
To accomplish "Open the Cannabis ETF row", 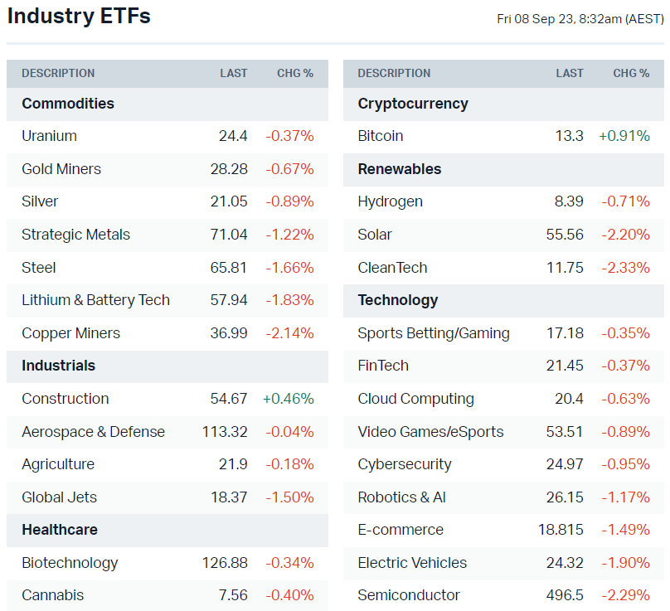I will pos(52,595).
